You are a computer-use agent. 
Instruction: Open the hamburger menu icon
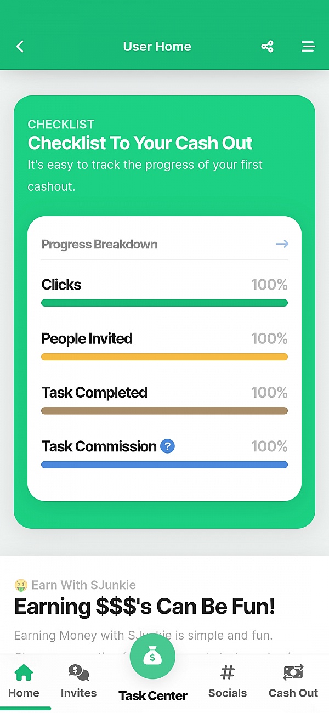click(308, 47)
